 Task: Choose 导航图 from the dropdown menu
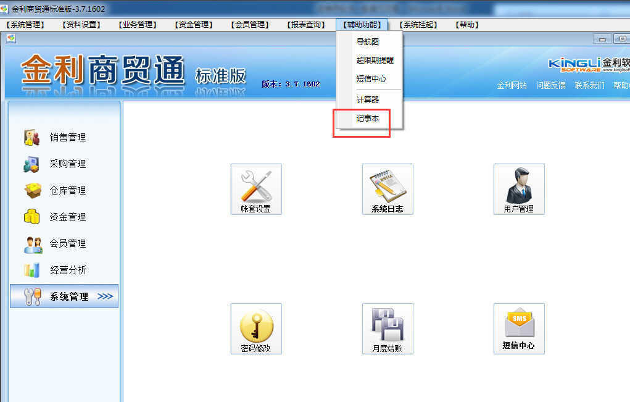click(x=369, y=42)
